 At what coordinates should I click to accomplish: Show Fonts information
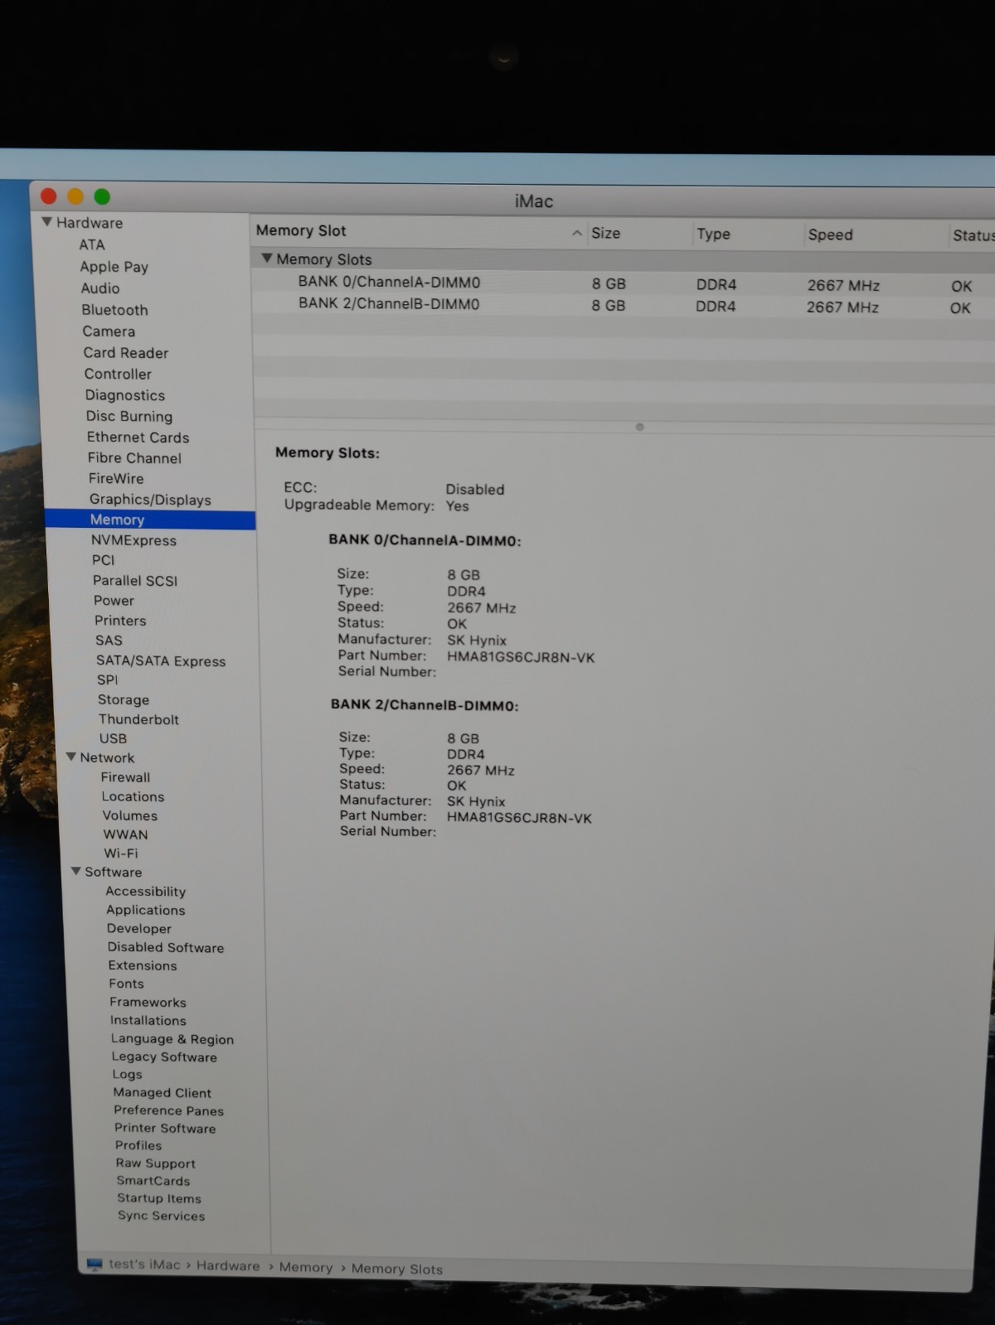click(126, 984)
